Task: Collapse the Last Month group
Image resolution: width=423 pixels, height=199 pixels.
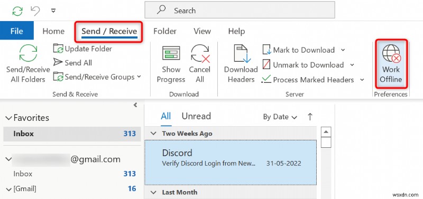Action: click(153, 193)
